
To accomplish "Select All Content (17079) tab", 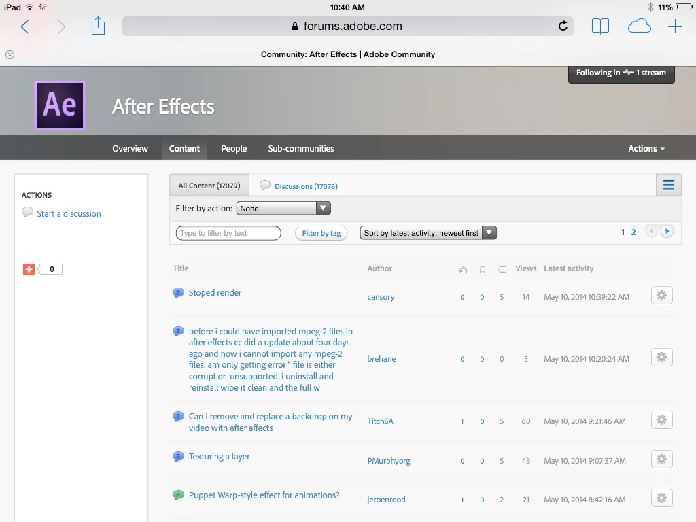I will 209,186.
